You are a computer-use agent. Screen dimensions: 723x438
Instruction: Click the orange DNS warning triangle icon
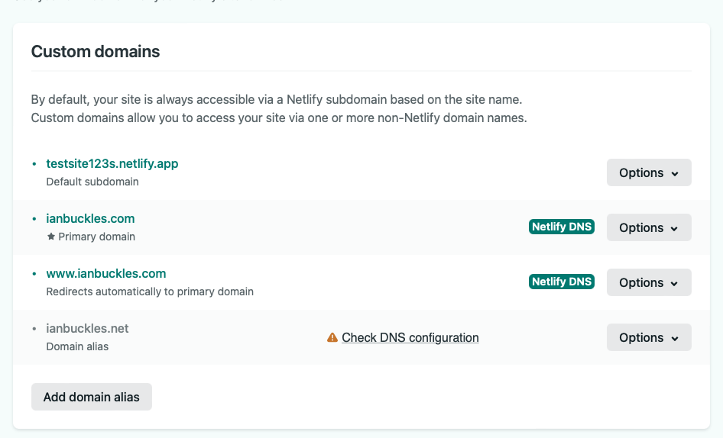click(332, 337)
